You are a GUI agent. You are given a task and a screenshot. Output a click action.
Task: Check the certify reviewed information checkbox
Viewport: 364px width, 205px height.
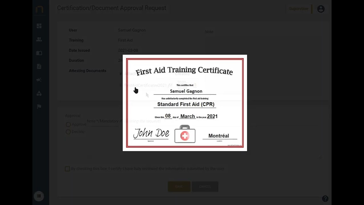(67, 169)
